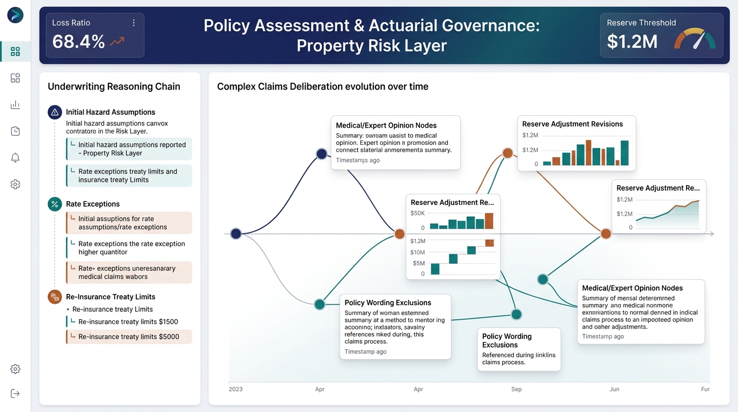The width and height of the screenshot is (738, 412).
Task: Open the 'Referenced during linklins claims process' card
Action: (519, 349)
